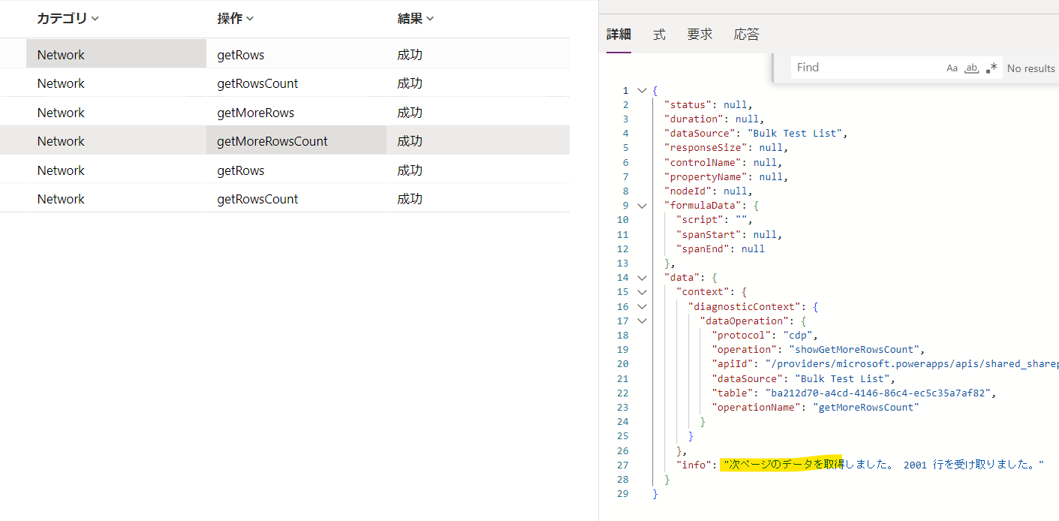Click the "No results" Find status text
This screenshot has width=1059, height=521.
point(1031,68)
